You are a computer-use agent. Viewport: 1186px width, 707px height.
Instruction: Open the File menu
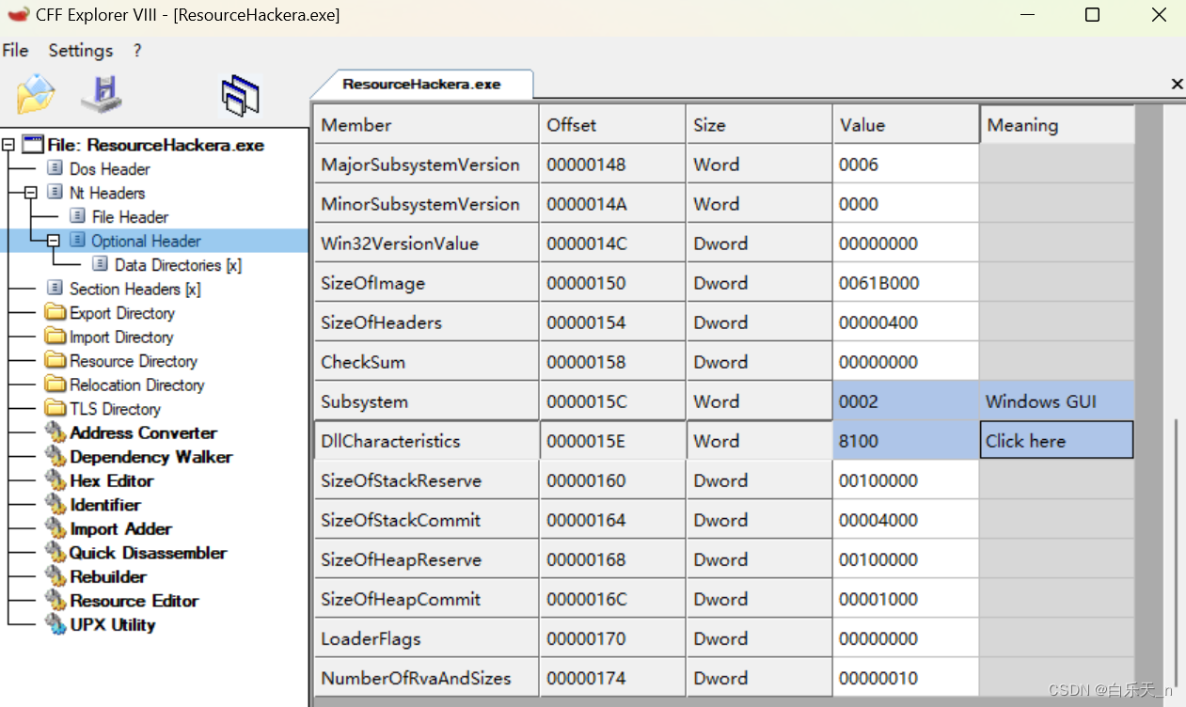[16, 51]
